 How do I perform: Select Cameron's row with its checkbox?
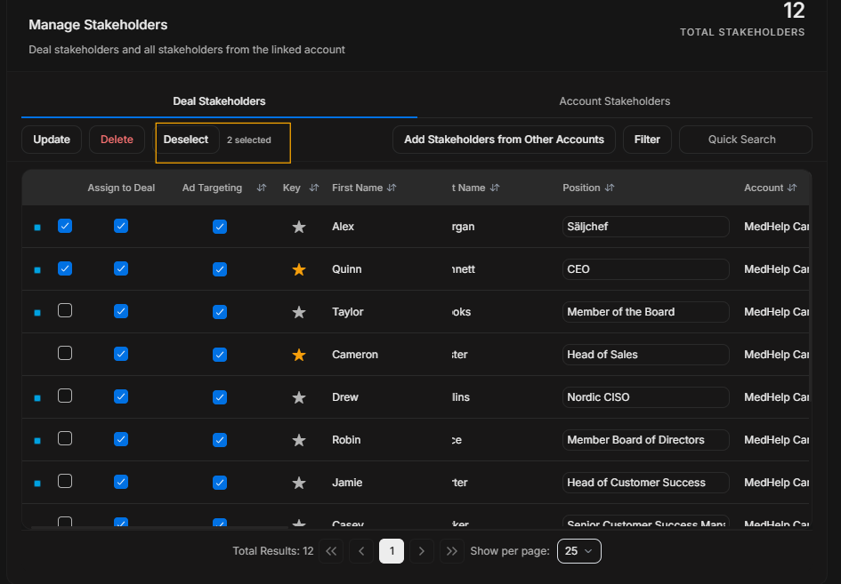(65, 353)
